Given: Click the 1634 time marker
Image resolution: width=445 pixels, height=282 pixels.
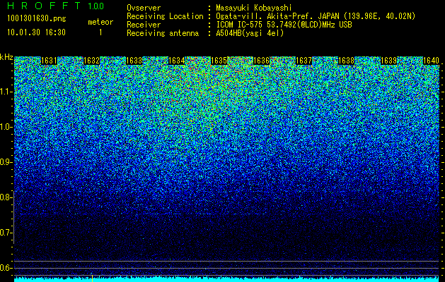Looking at the screenshot, I should pyautogui.click(x=177, y=61).
